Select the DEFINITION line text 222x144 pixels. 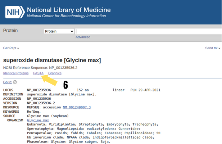pyautogui.click(x=62, y=94)
